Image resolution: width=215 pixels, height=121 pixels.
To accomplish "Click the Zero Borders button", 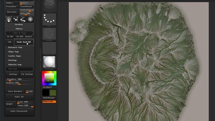I will 15,91.
